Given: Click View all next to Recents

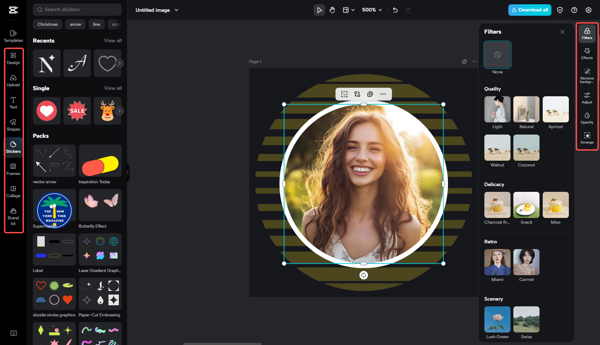Looking at the screenshot, I should click(113, 40).
